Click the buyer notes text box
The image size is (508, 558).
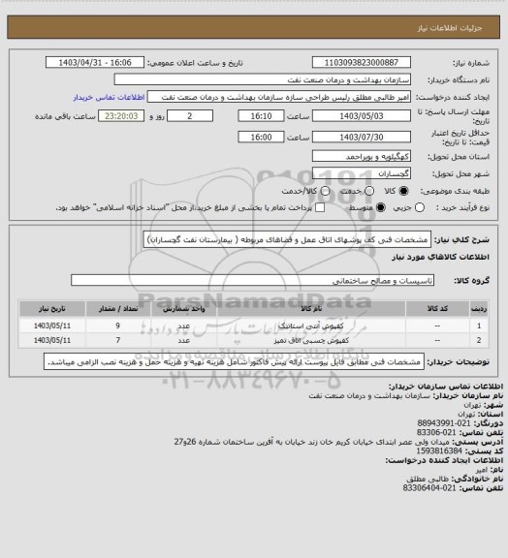[234, 362]
